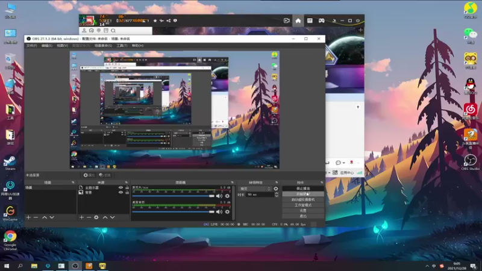Click the headset icon in the background app toolbar
The height and width of the screenshot is (271, 482).
[92, 31]
